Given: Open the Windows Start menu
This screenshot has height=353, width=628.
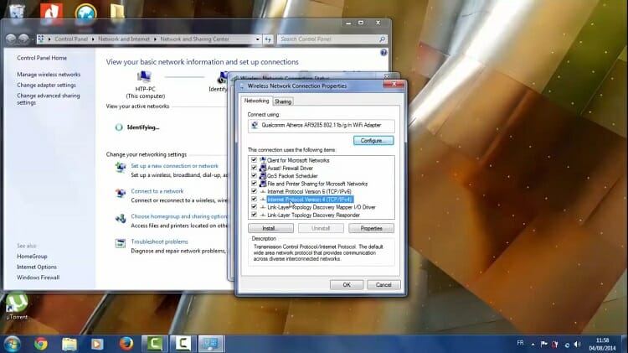Looking at the screenshot, I should pyautogui.click(x=12, y=344).
